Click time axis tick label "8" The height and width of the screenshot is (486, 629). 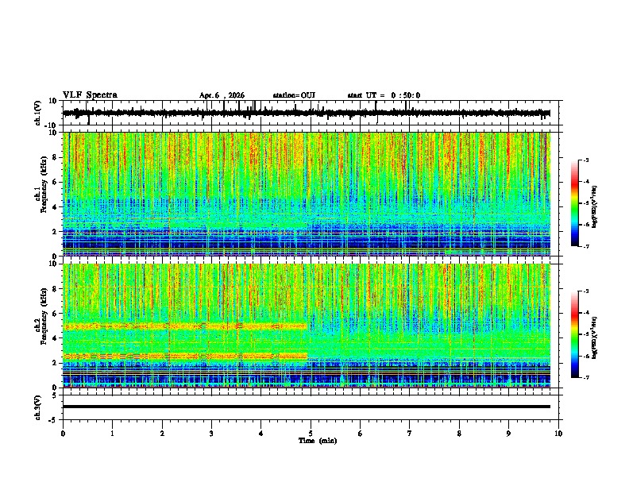(x=459, y=434)
